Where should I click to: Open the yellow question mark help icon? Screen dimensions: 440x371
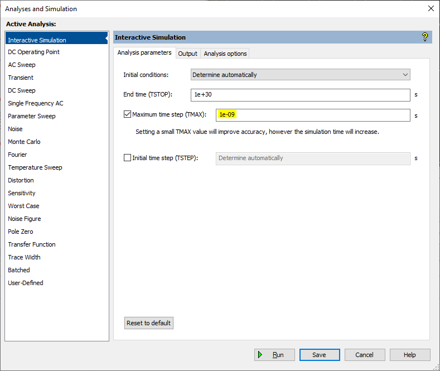tap(425, 37)
